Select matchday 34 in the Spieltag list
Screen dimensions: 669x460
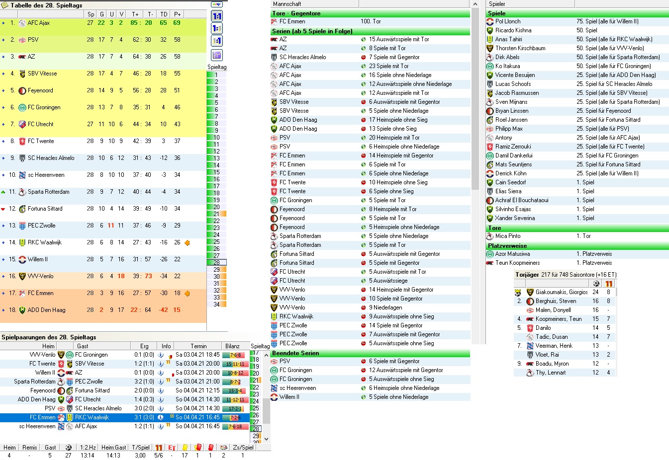pos(216,305)
